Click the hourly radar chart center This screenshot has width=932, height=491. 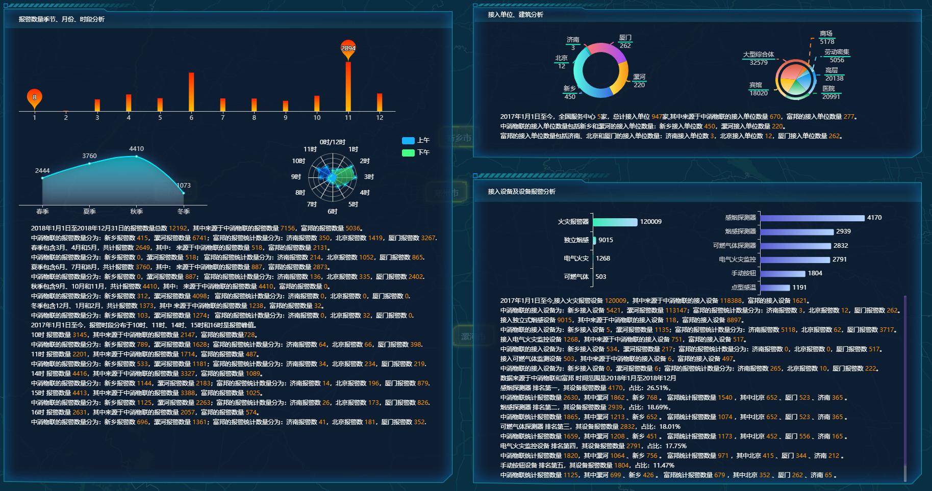(x=333, y=177)
